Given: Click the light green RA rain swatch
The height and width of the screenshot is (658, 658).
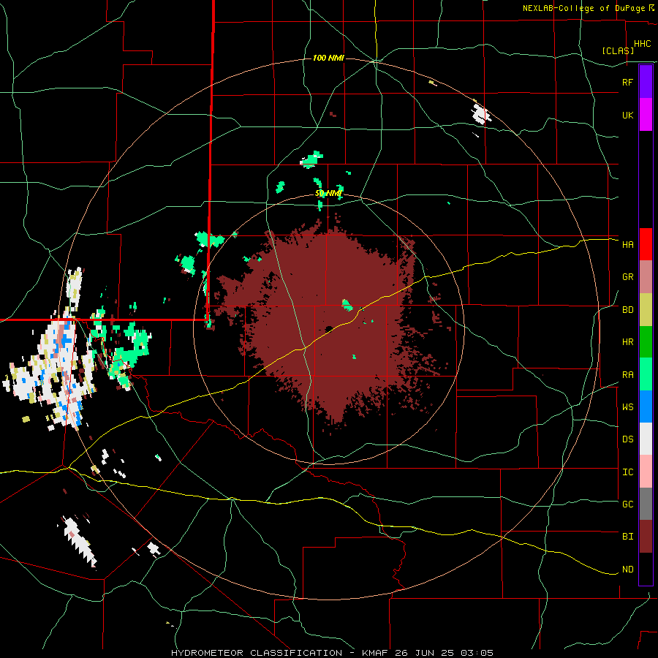Looking at the screenshot, I should 646,374.
